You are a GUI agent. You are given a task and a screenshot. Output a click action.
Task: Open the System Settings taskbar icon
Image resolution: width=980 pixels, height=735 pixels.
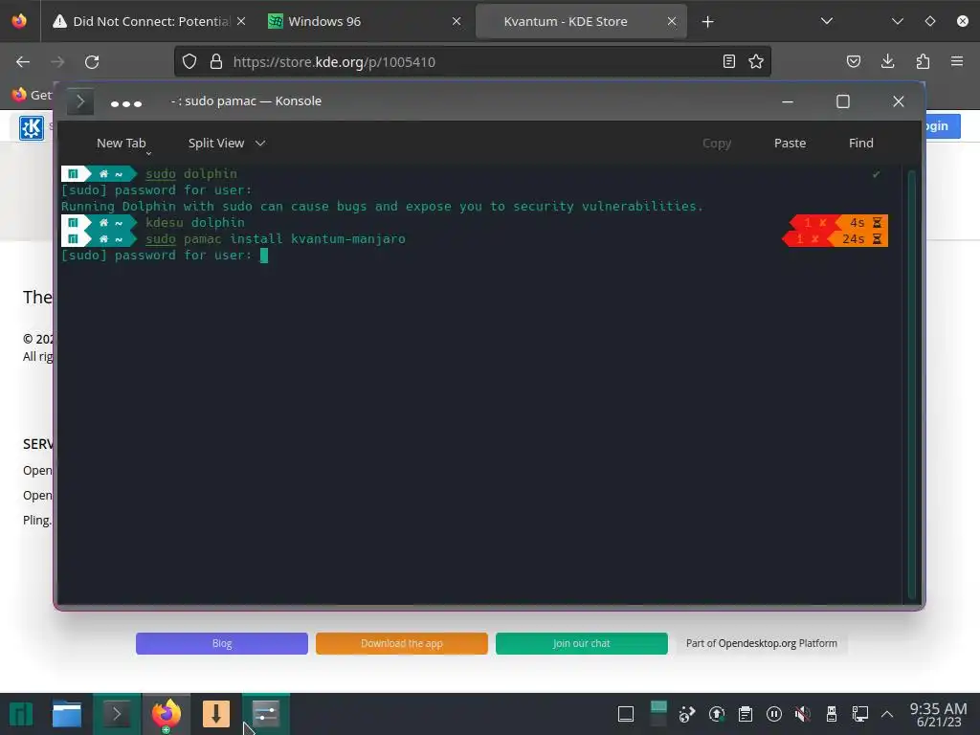click(266, 714)
